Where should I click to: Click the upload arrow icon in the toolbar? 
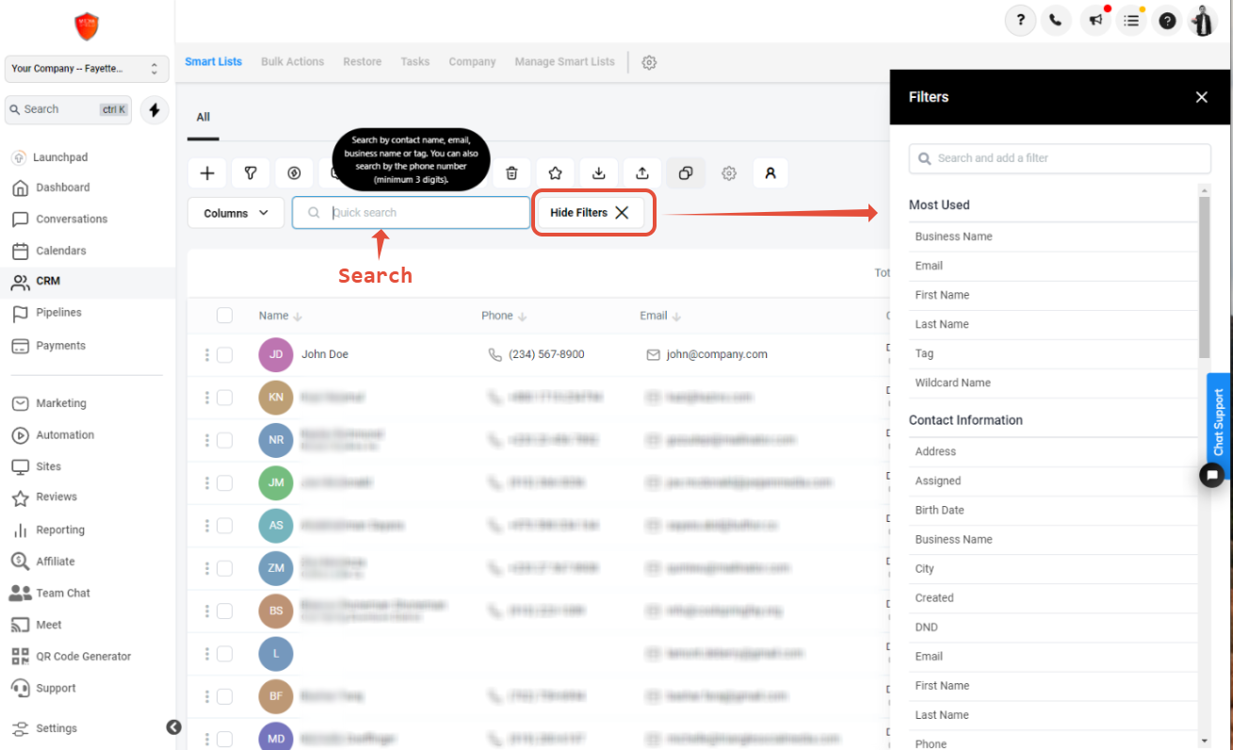click(642, 173)
